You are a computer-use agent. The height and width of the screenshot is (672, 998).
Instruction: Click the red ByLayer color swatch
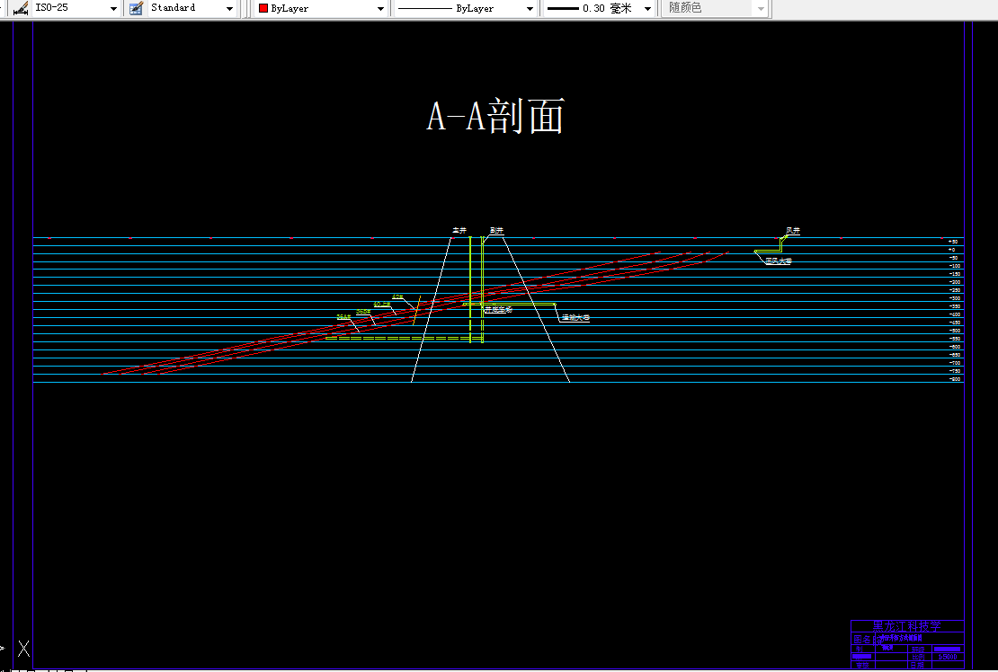tap(263, 9)
